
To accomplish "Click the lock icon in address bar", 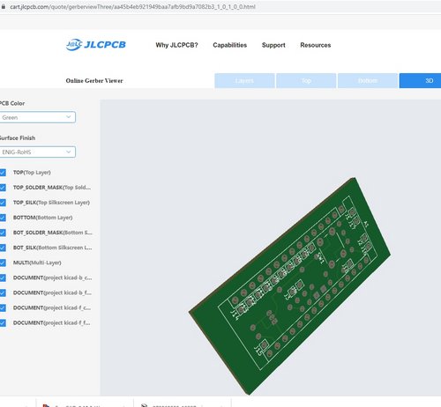I will click(3, 6).
